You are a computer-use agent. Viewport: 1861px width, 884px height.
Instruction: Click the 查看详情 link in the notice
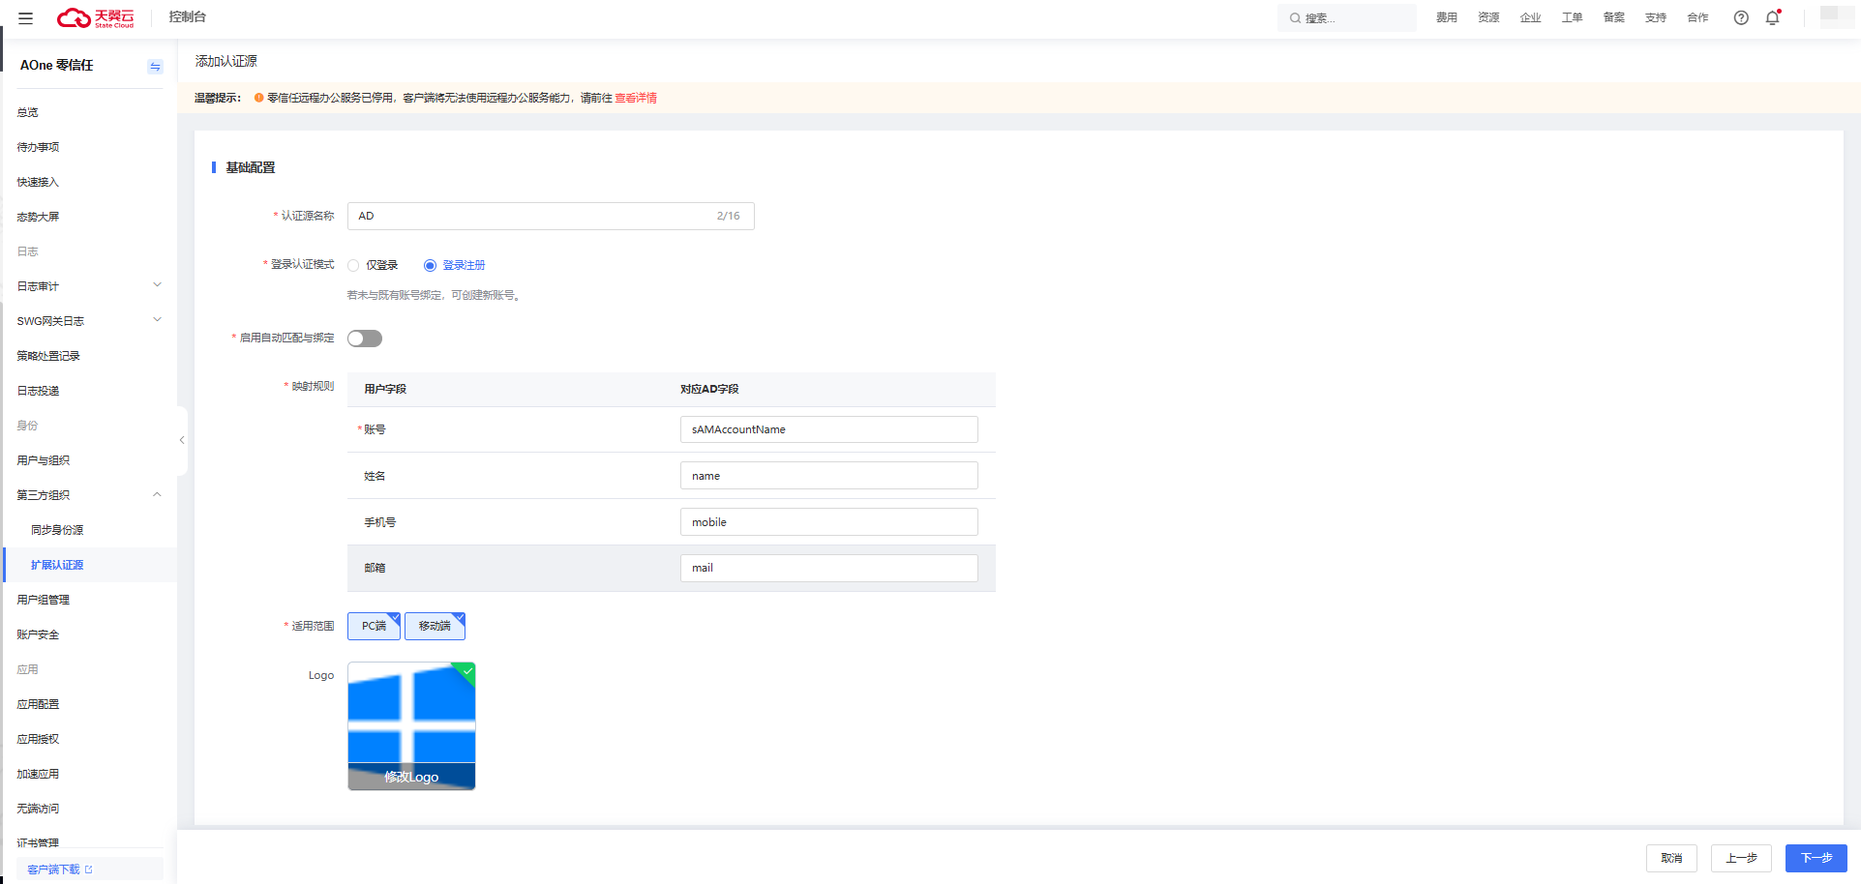pyautogui.click(x=636, y=98)
